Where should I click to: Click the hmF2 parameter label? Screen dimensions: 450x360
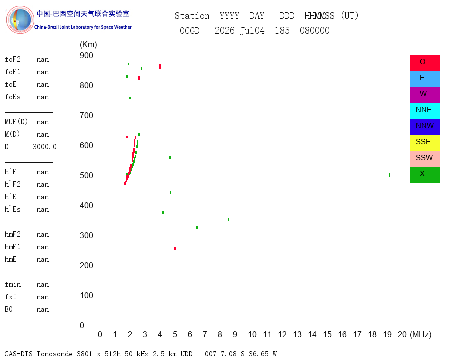click(12, 234)
